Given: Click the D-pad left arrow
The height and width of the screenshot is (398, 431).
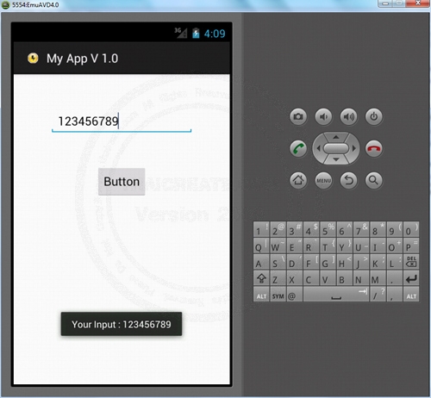Looking at the screenshot, I should click(318, 148).
